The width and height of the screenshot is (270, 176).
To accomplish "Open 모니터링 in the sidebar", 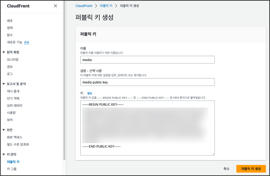I will pyautogui.click(x=13, y=59).
